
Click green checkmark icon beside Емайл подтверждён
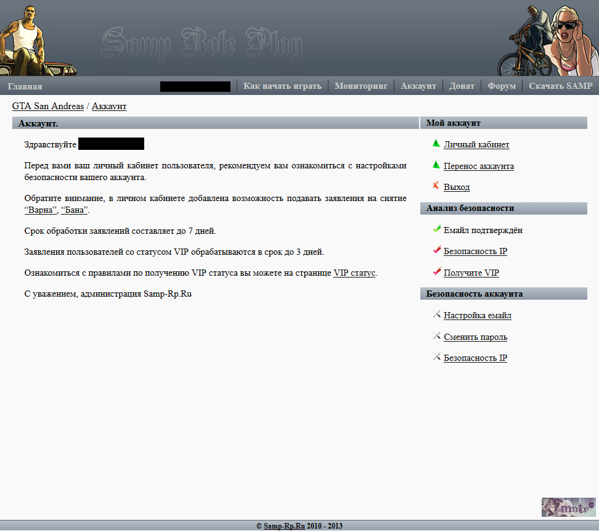click(x=436, y=229)
